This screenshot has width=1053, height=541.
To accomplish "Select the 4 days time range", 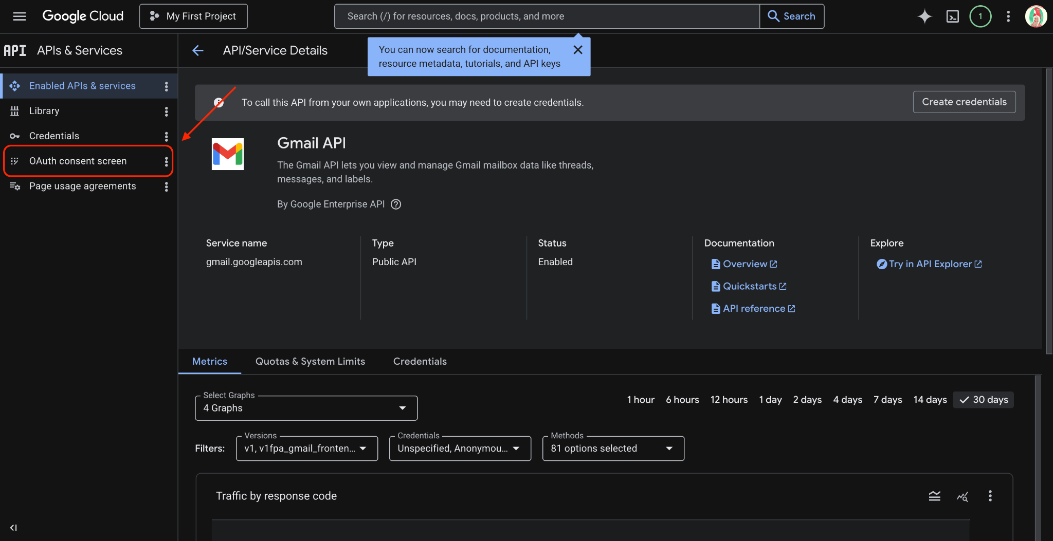I will pos(847,400).
